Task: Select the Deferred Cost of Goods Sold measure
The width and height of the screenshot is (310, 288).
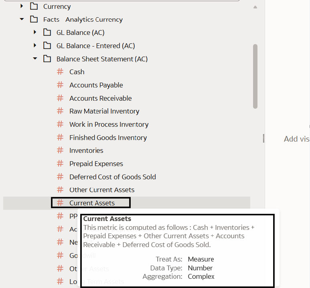Action: pos(113,177)
